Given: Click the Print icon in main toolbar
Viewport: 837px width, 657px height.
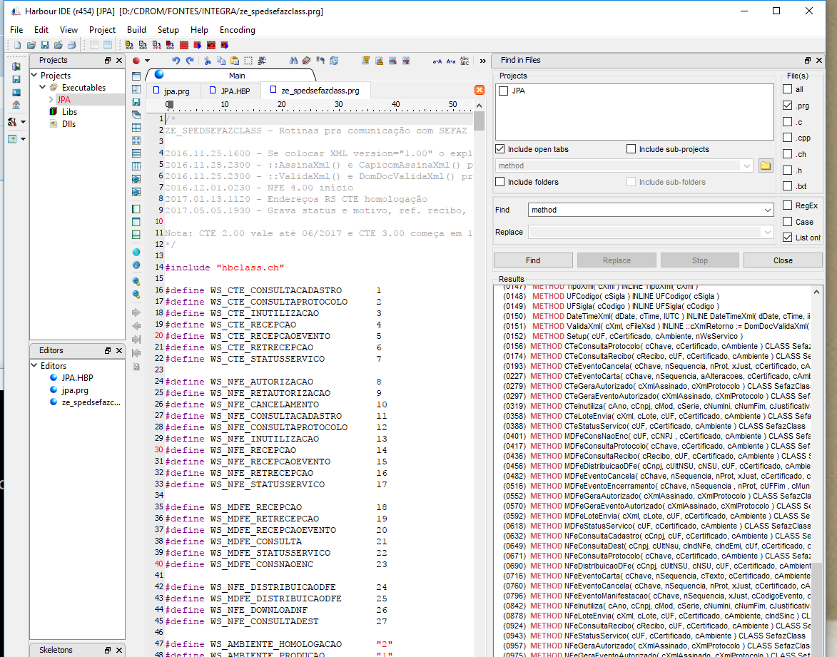Looking at the screenshot, I should pos(71,45).
